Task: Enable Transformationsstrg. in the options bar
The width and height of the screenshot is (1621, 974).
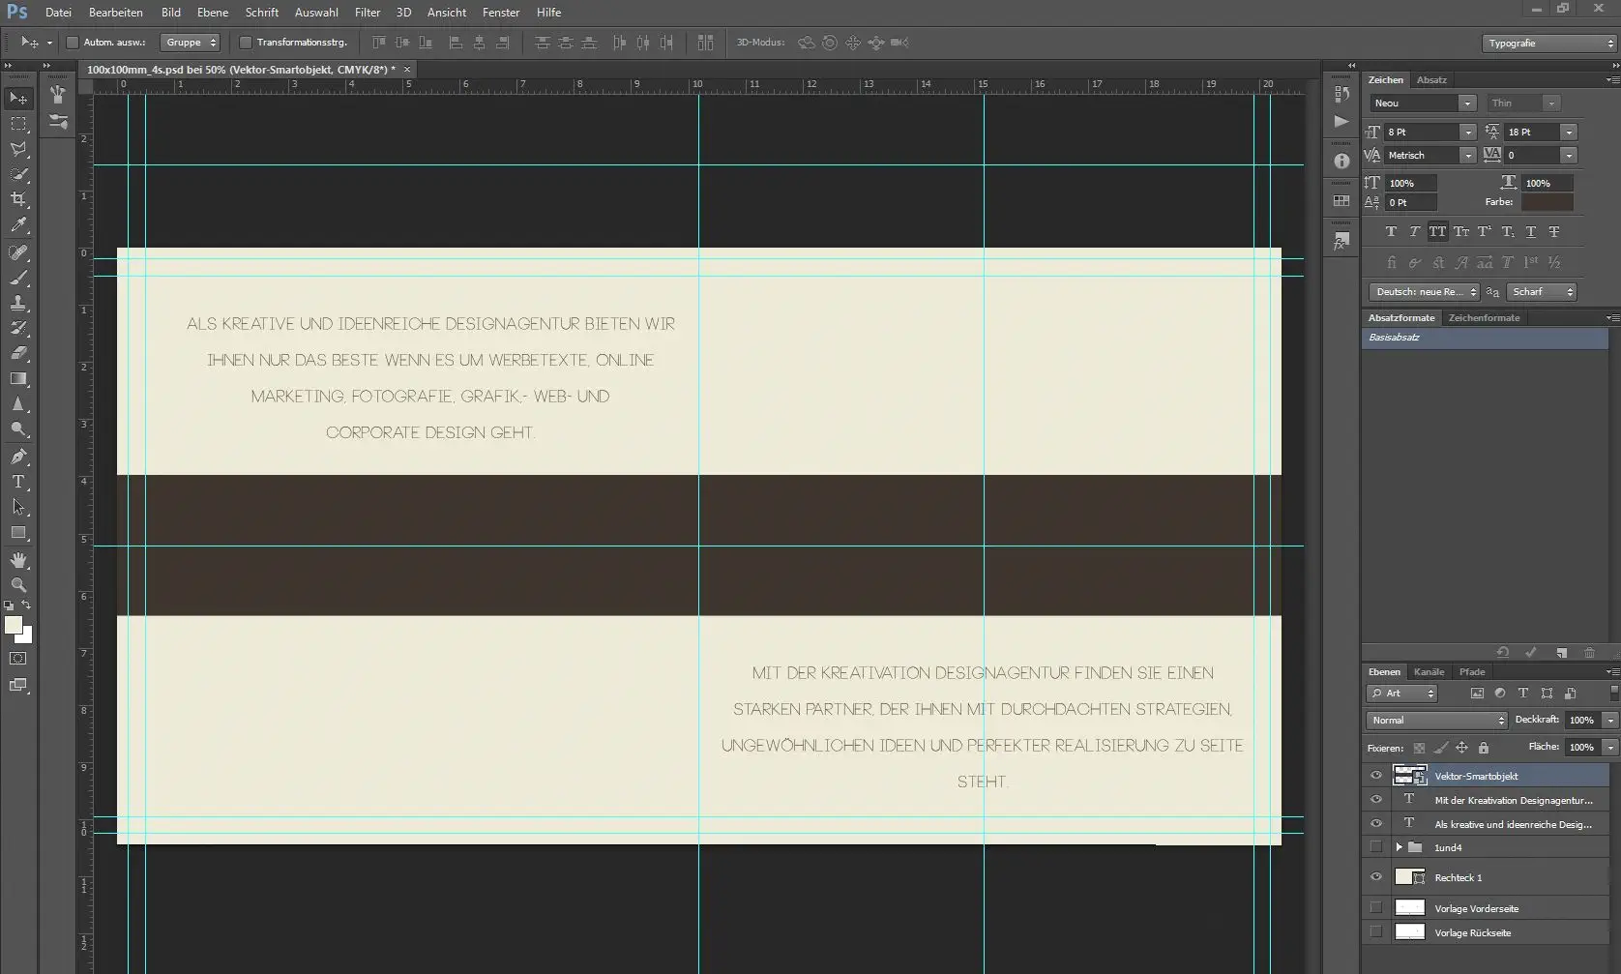Action: click(246, 42)
